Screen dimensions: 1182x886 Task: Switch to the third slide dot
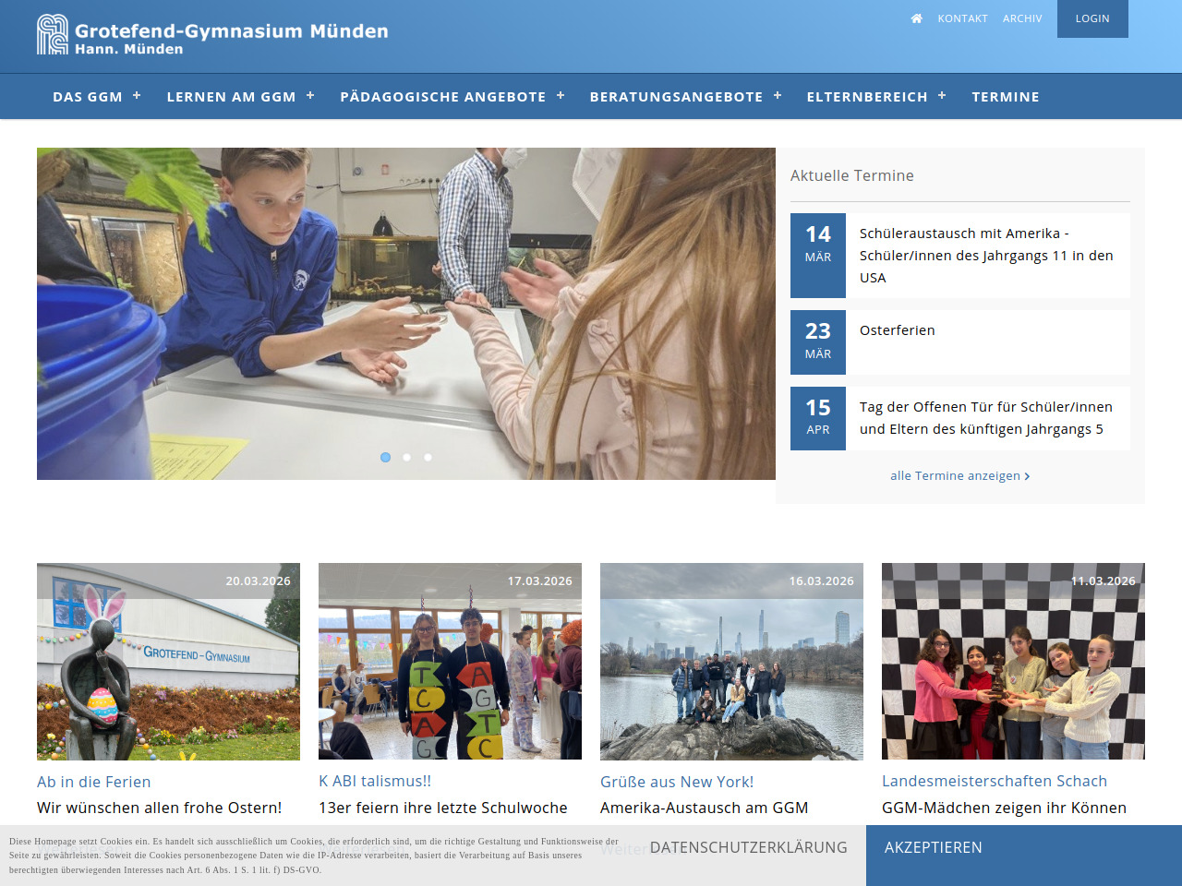(x=428, y=457)
